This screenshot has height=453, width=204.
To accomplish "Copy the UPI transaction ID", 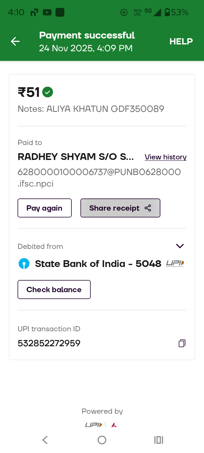I will [x=182, y=343].
